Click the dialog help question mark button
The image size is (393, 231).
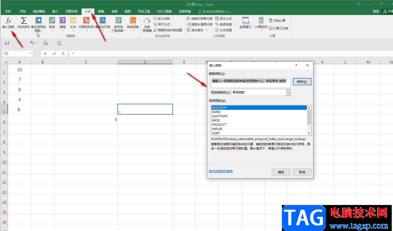(x=296, y=65)
